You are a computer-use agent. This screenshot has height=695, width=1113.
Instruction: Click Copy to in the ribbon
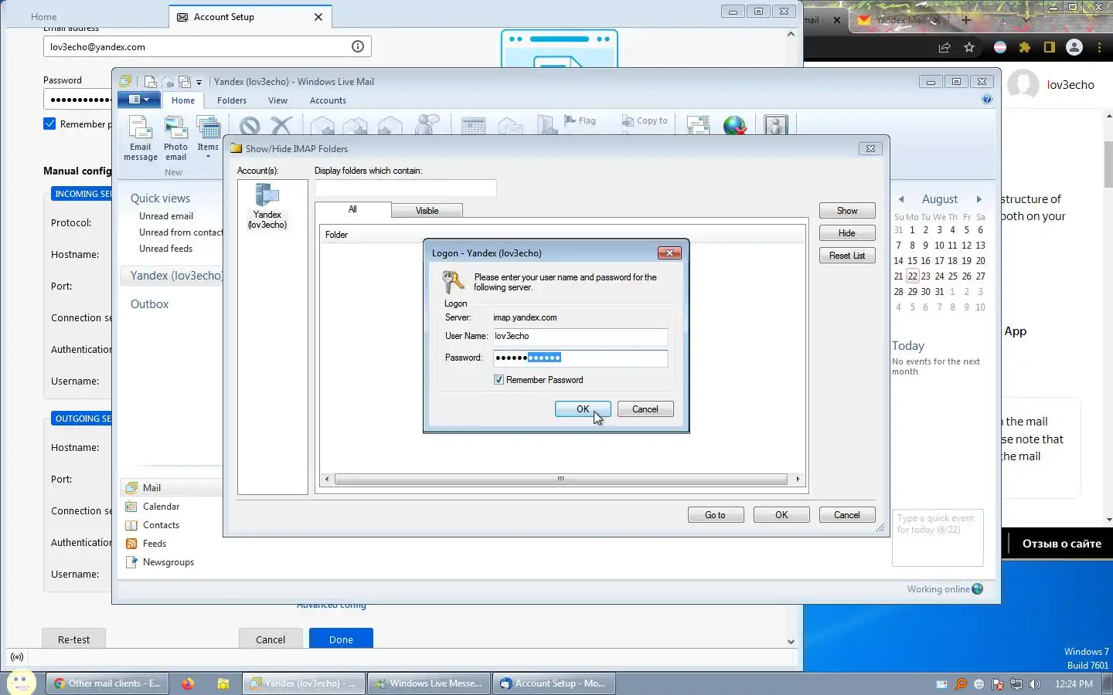click(x=645, y=120)
